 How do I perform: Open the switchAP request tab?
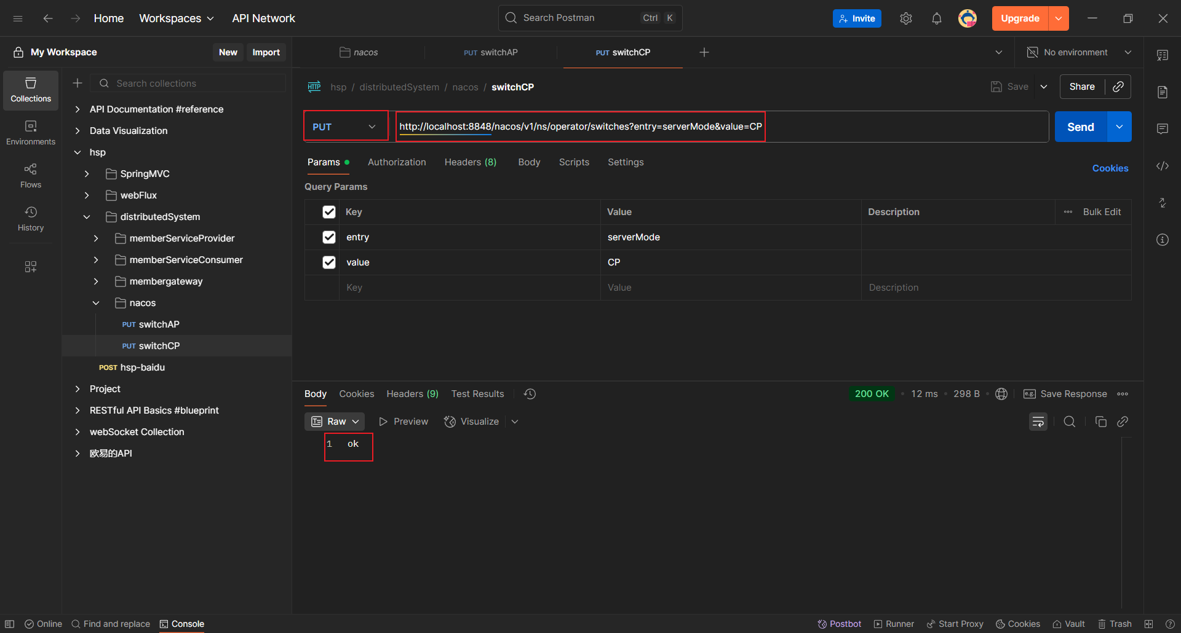pyautogui.click(x=490, y=52)
